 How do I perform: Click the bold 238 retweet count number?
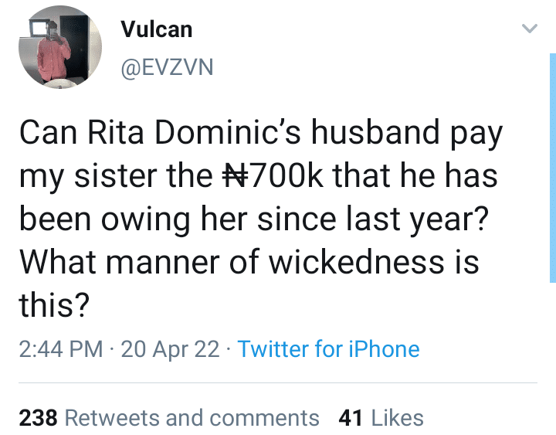(x=38, y=418)
